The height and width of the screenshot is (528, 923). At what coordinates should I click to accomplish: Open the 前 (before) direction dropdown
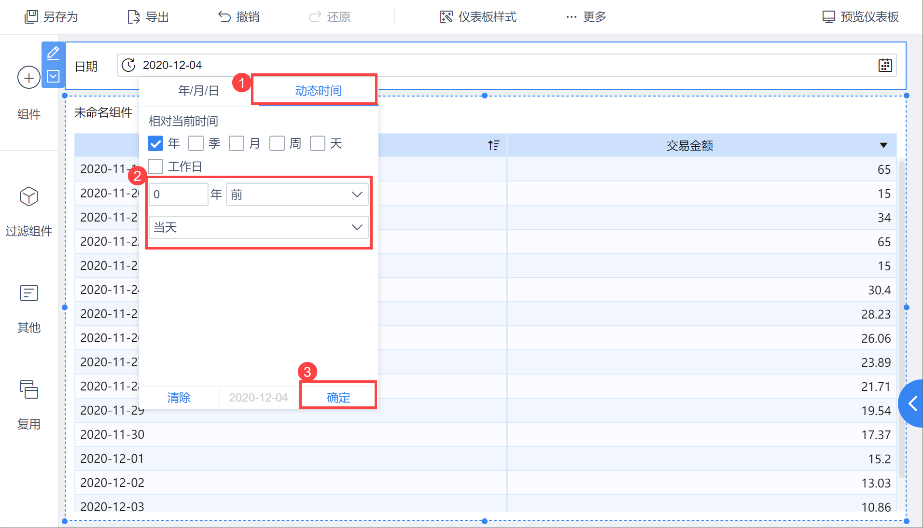(x=297, y=195)
